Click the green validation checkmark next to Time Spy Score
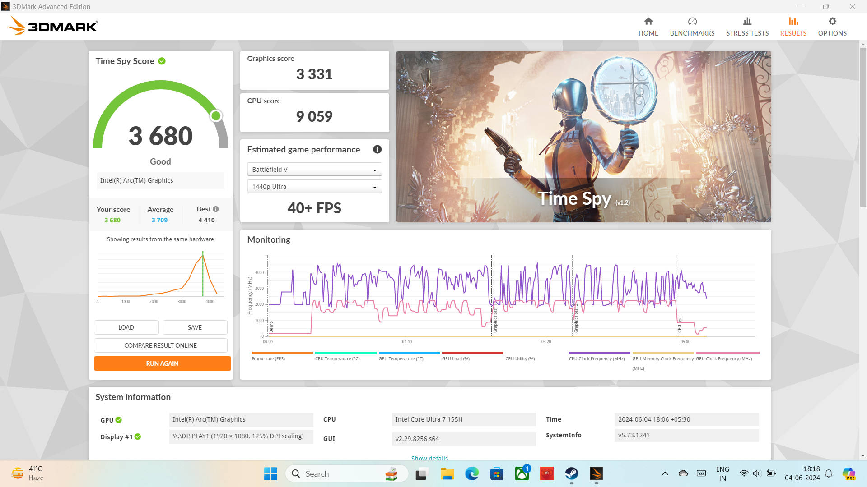The width and height of the screenshot is (867, 487). pyautogui.click(x=162, y=61)
